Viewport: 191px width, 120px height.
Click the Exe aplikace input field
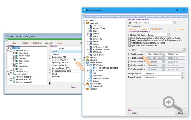[161, 50]
